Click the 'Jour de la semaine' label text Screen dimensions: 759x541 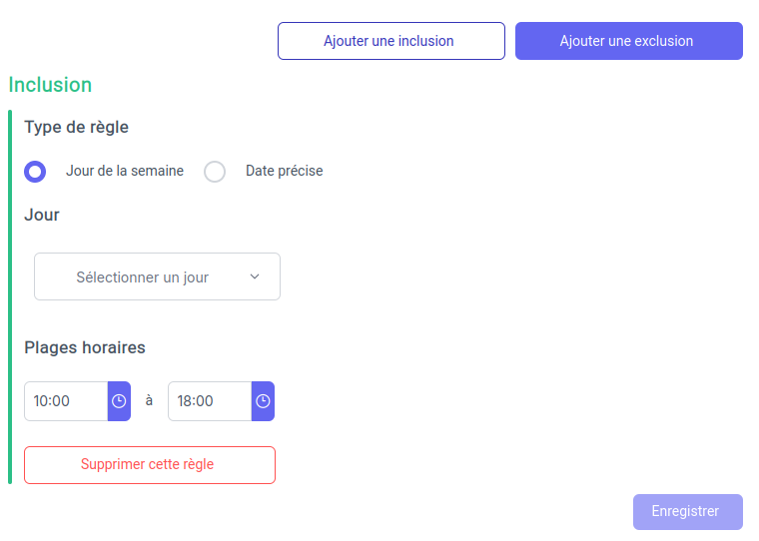point(125,171)
